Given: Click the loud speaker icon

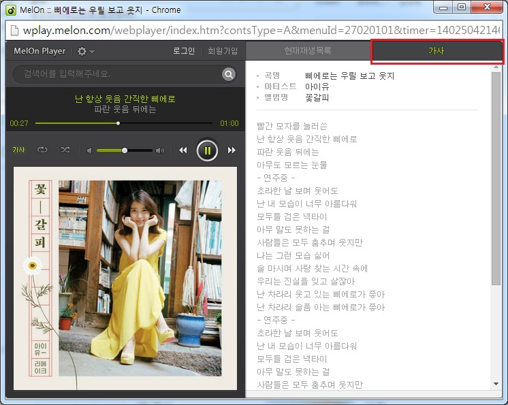Looking at the screenshot, I should coord(160,150).
